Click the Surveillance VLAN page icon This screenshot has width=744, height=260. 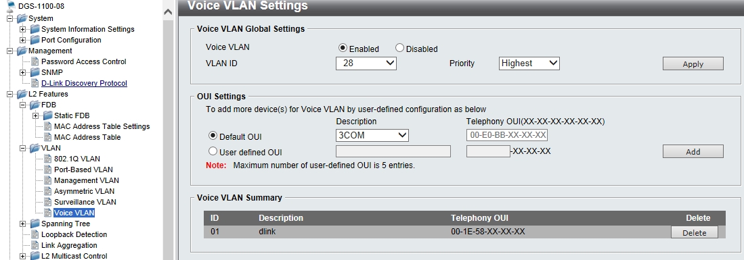click(47, 202)
